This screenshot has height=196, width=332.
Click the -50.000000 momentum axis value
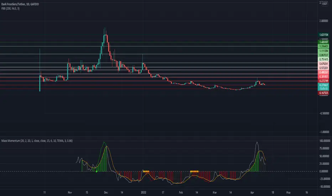(x=325, y=186)
